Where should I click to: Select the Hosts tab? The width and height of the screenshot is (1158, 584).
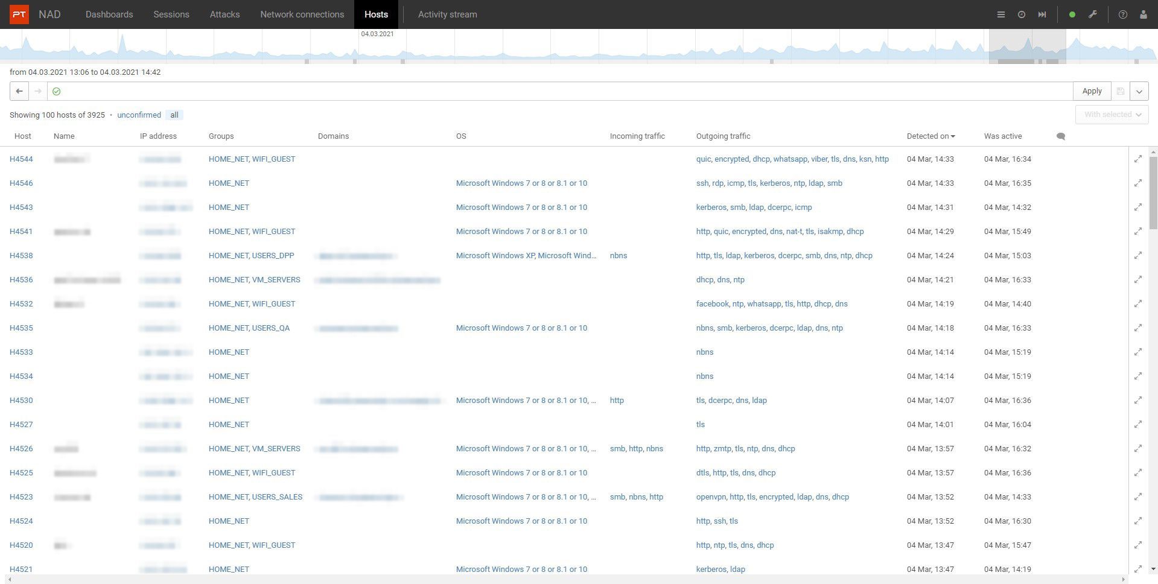click(x=376, y=14)
